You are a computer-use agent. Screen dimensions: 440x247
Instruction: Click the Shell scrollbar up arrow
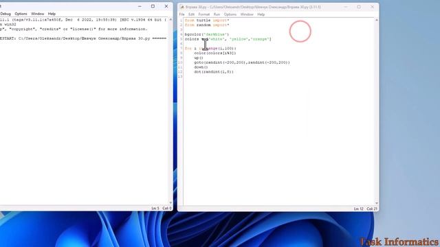(x=170, y=20)
